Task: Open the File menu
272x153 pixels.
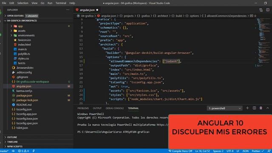Action: click(4, 3)
